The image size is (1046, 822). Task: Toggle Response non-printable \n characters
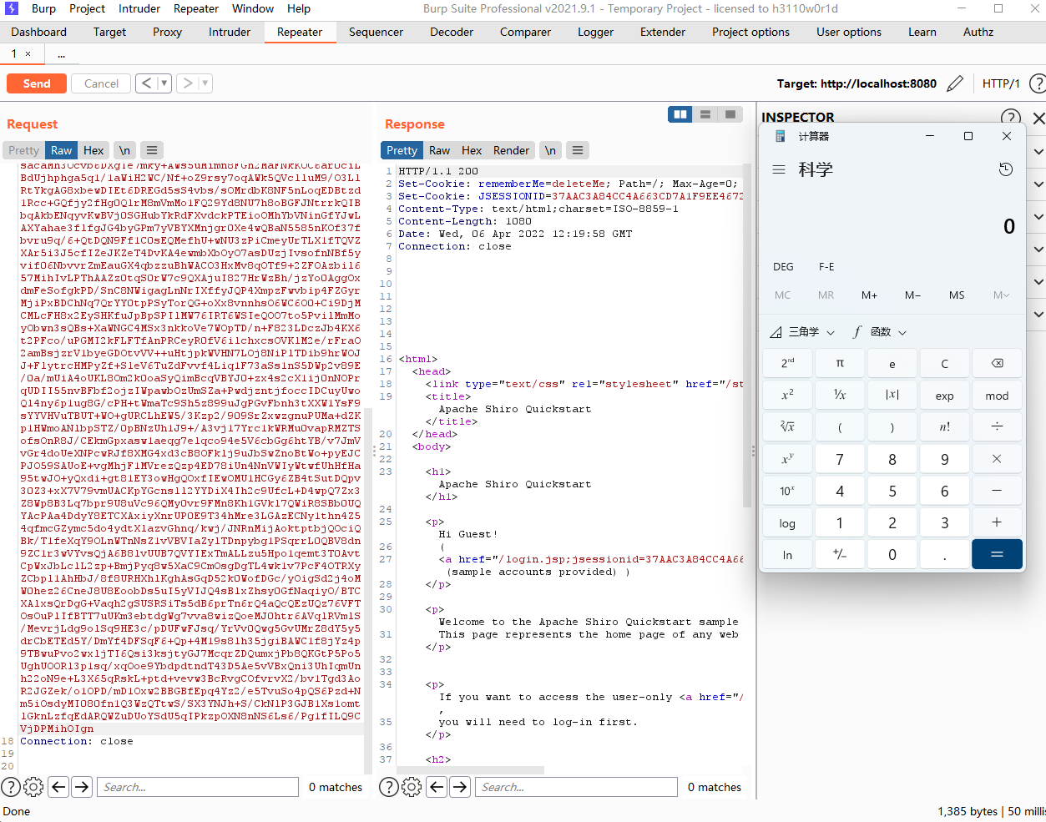click(x=550, y=150)
